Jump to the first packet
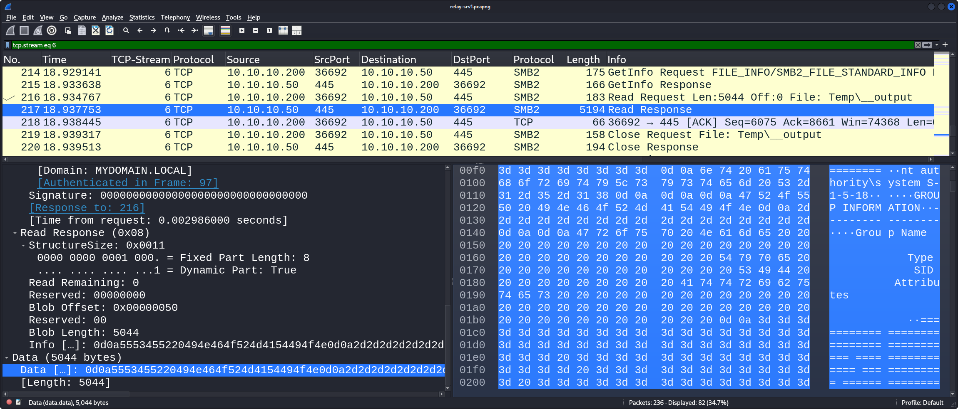The image size is (958, 409). pos(181,30)
